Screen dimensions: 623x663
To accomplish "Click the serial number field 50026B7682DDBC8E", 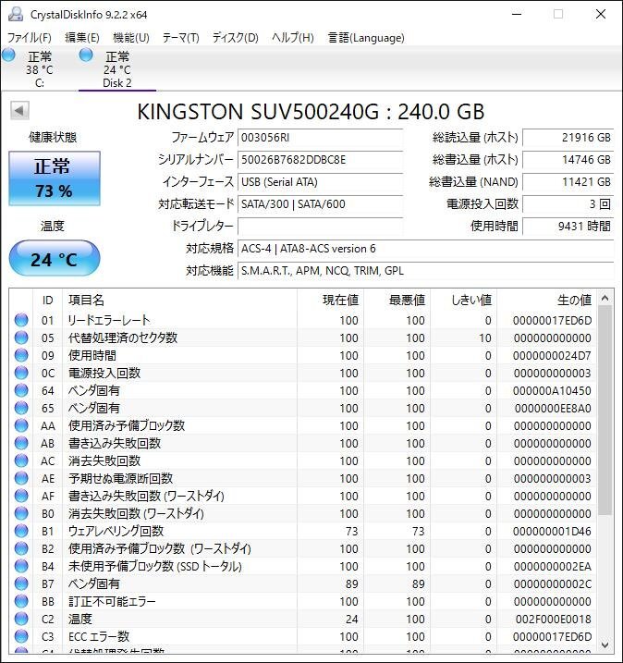I will pos(321,160).
